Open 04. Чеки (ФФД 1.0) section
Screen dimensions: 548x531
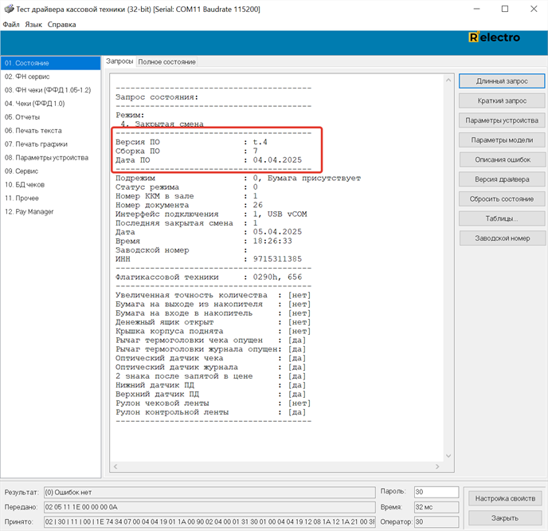pos(51,104)
